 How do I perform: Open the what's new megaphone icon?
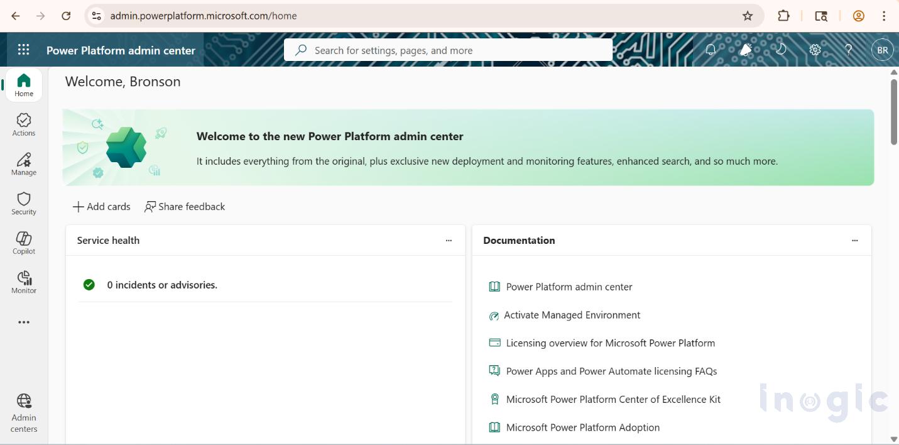tap(746, 50)
